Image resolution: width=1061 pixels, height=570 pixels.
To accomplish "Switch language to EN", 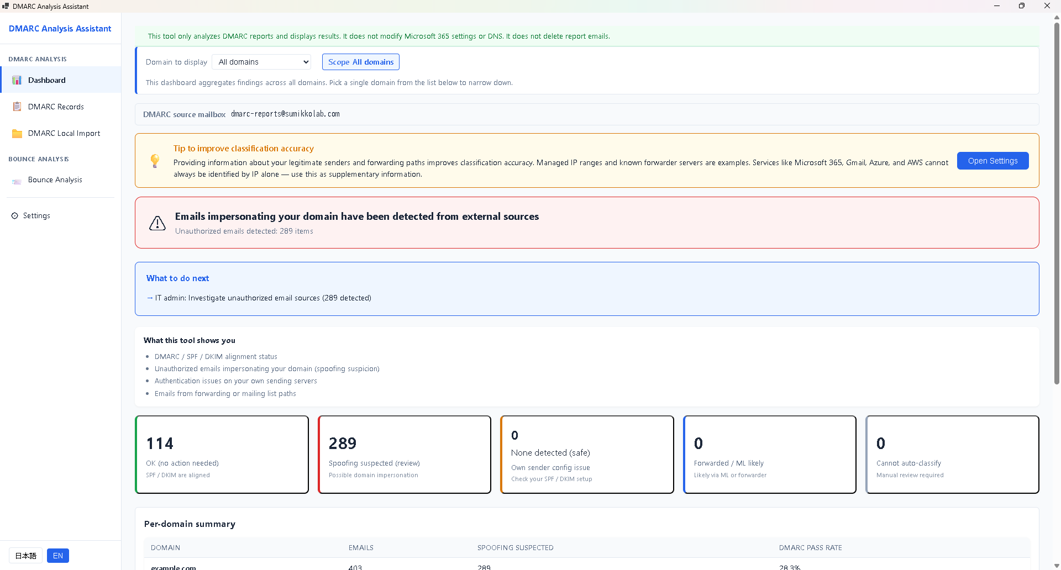I will pos(58,556).
